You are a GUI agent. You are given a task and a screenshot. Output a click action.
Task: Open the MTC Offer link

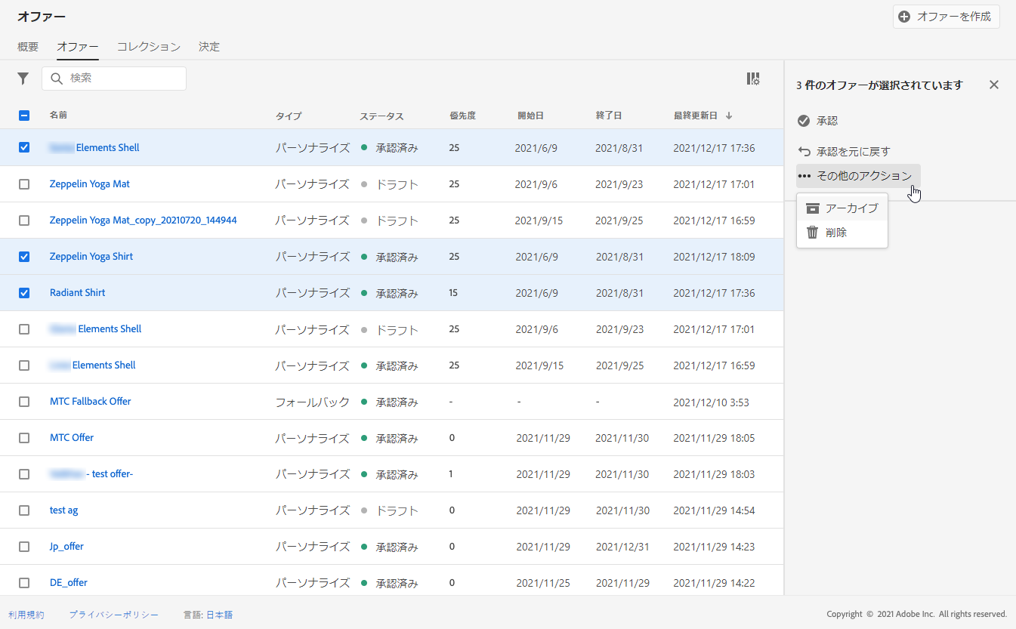point(72,438)
